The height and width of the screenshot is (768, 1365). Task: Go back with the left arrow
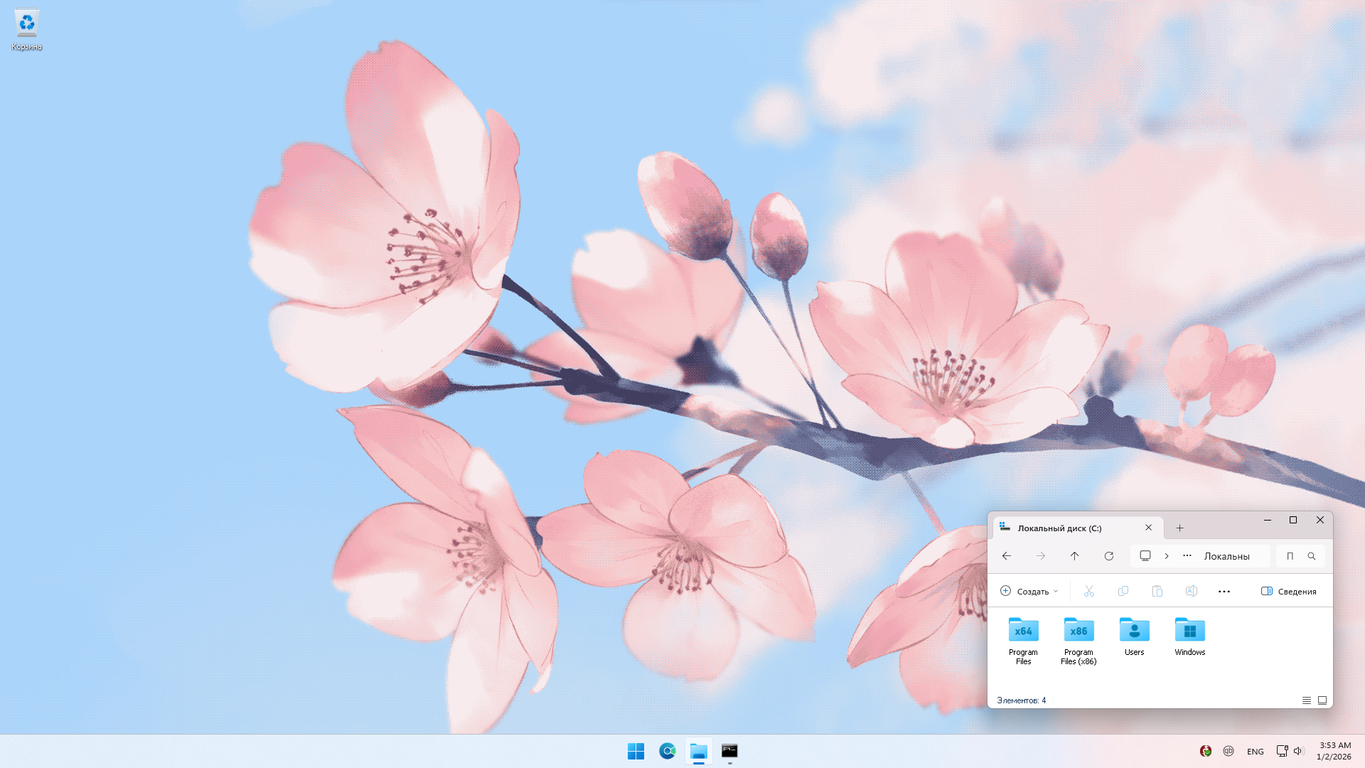coord(1006,556)
